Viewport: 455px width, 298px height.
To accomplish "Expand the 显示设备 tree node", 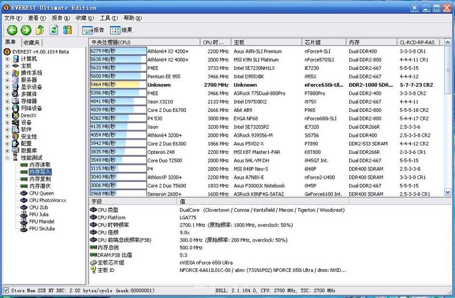I will coord(7,87).
